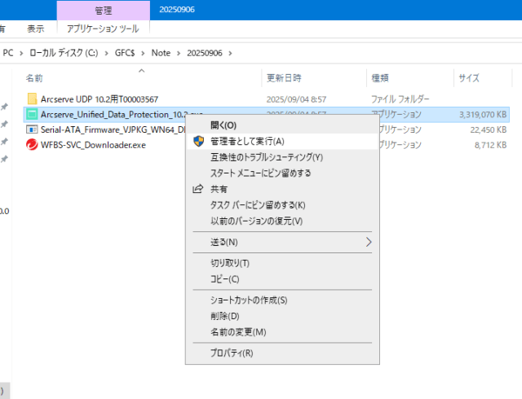
Task: Click the 20250906 window title text
Action: 177,9
